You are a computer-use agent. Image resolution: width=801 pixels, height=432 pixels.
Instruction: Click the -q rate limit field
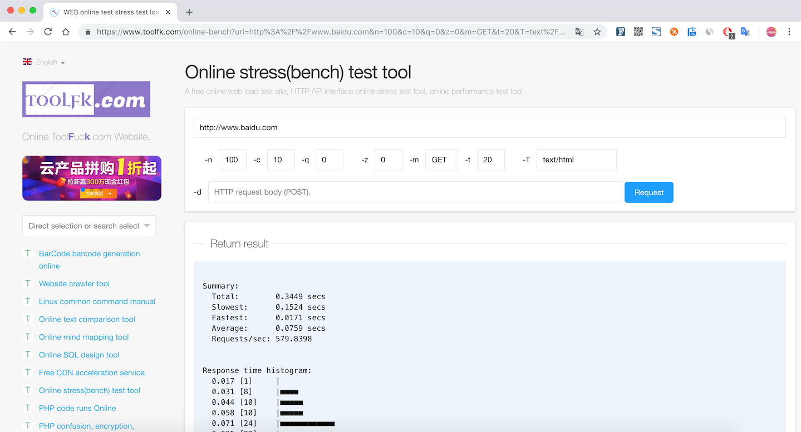pyautogui.click(x=330, y=160)
